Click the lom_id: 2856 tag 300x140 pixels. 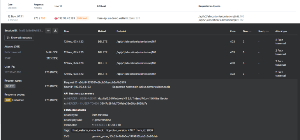coord(145,130)
